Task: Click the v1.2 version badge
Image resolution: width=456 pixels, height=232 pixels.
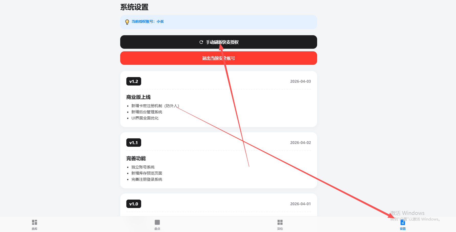Action: [x=134, y=81]
